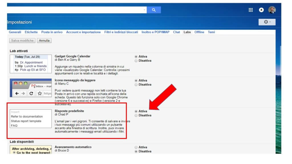The image size is (292, 164).
Task: Click the Lab attivati heading
Action: (x=19, y=51)
